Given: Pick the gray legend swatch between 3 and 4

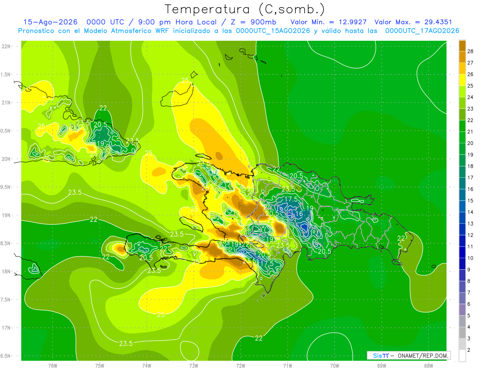Looking at the screenshot, I should [462, 333].
